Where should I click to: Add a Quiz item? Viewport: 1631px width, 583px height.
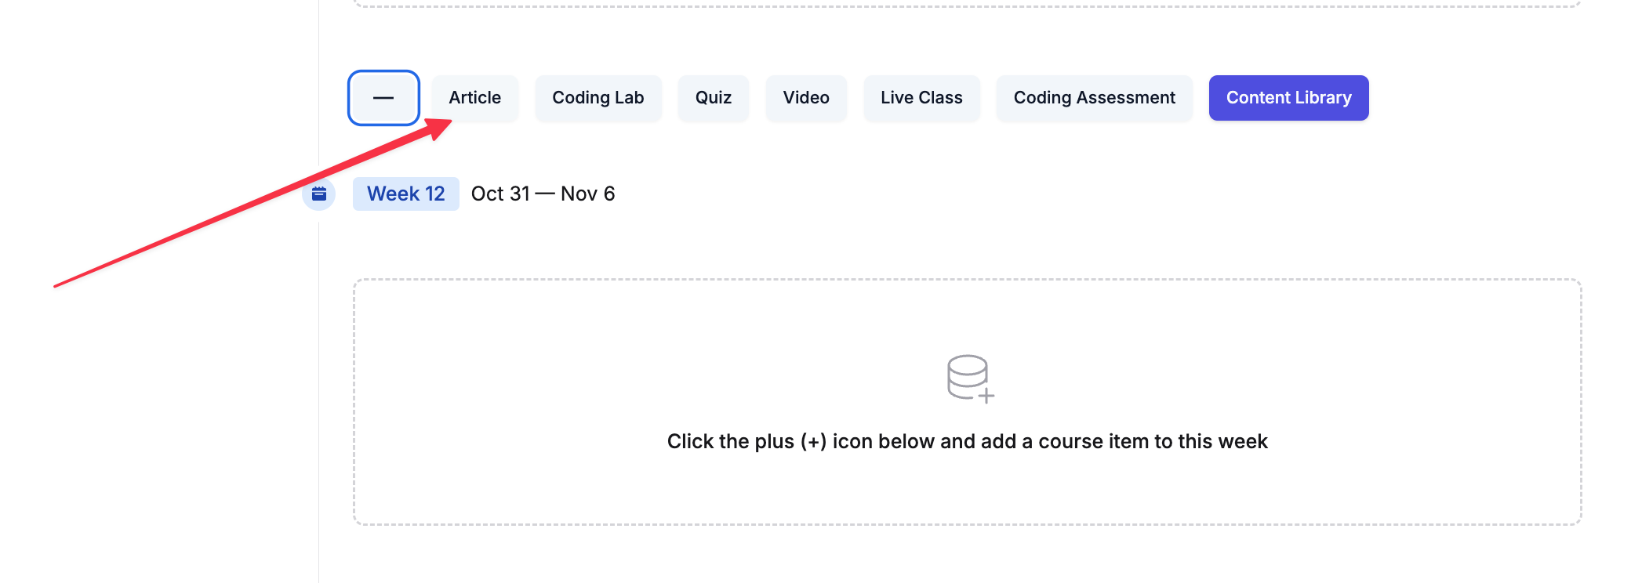tap(713, 98)
